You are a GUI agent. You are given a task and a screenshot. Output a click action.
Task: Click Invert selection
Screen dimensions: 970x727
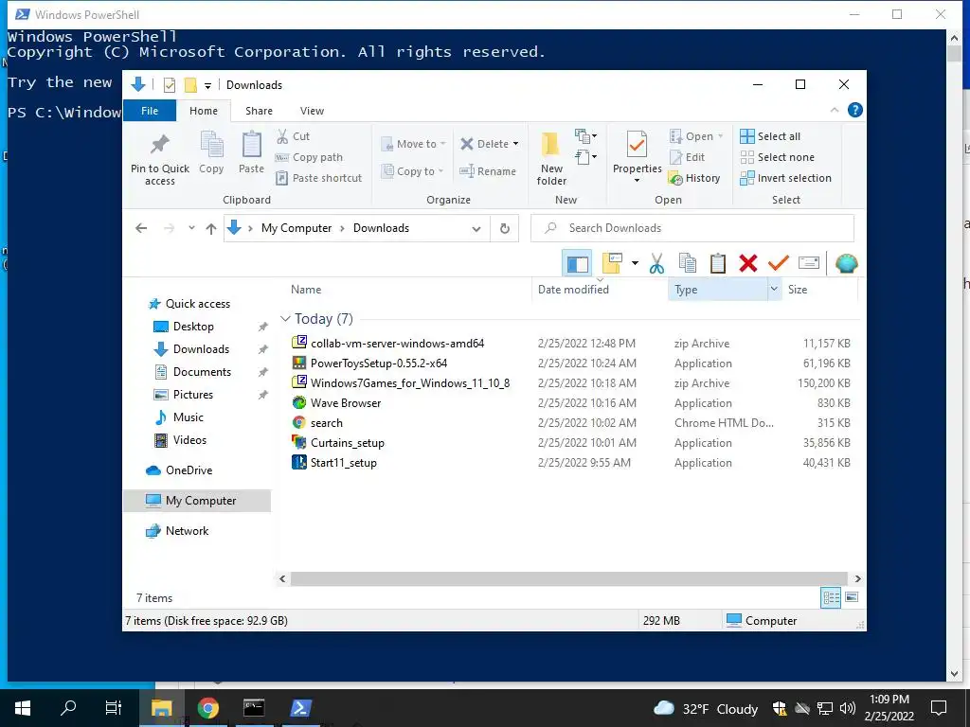coord(785,178)
